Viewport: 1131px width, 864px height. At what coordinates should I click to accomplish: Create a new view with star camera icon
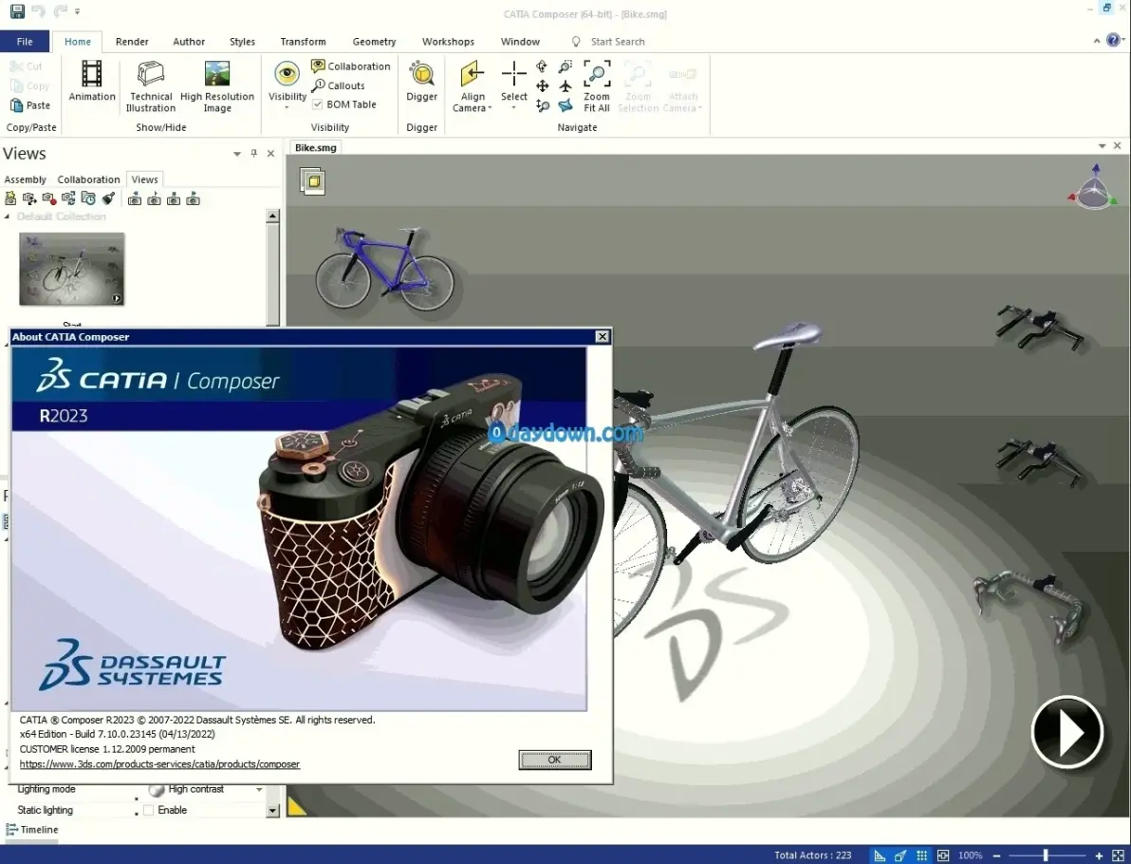(10, 198)
